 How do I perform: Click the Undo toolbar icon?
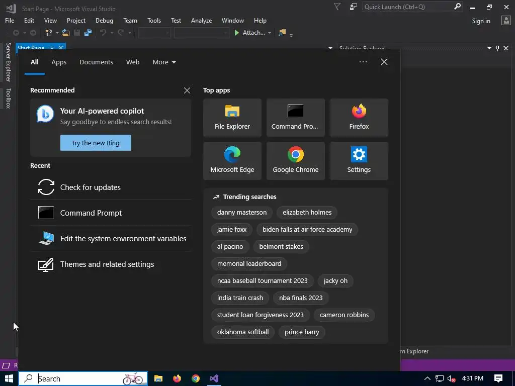click(x=103, y=33)
